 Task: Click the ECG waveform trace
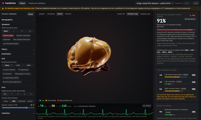click(x=94, y=112)
